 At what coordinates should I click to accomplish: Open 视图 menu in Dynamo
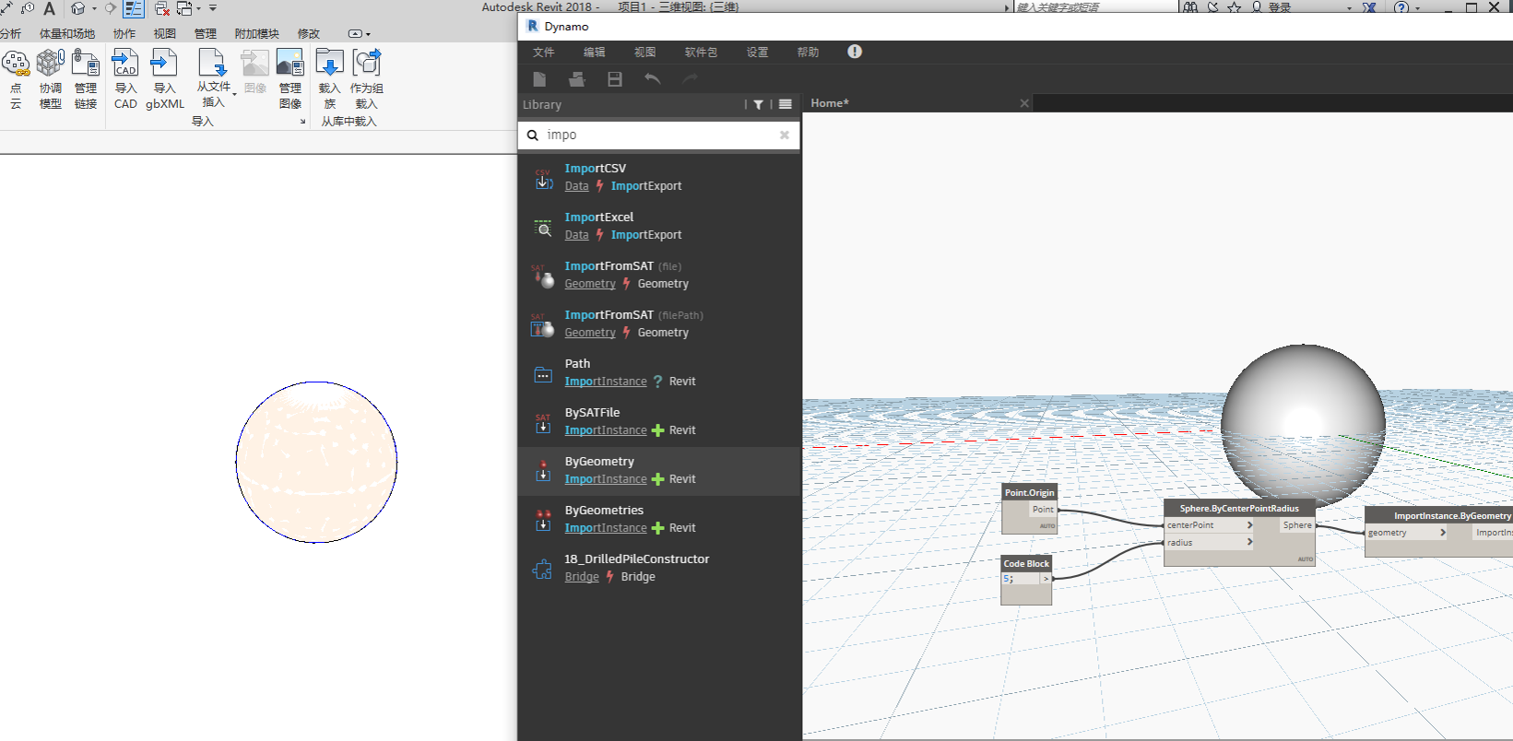[x=645, y=53]
